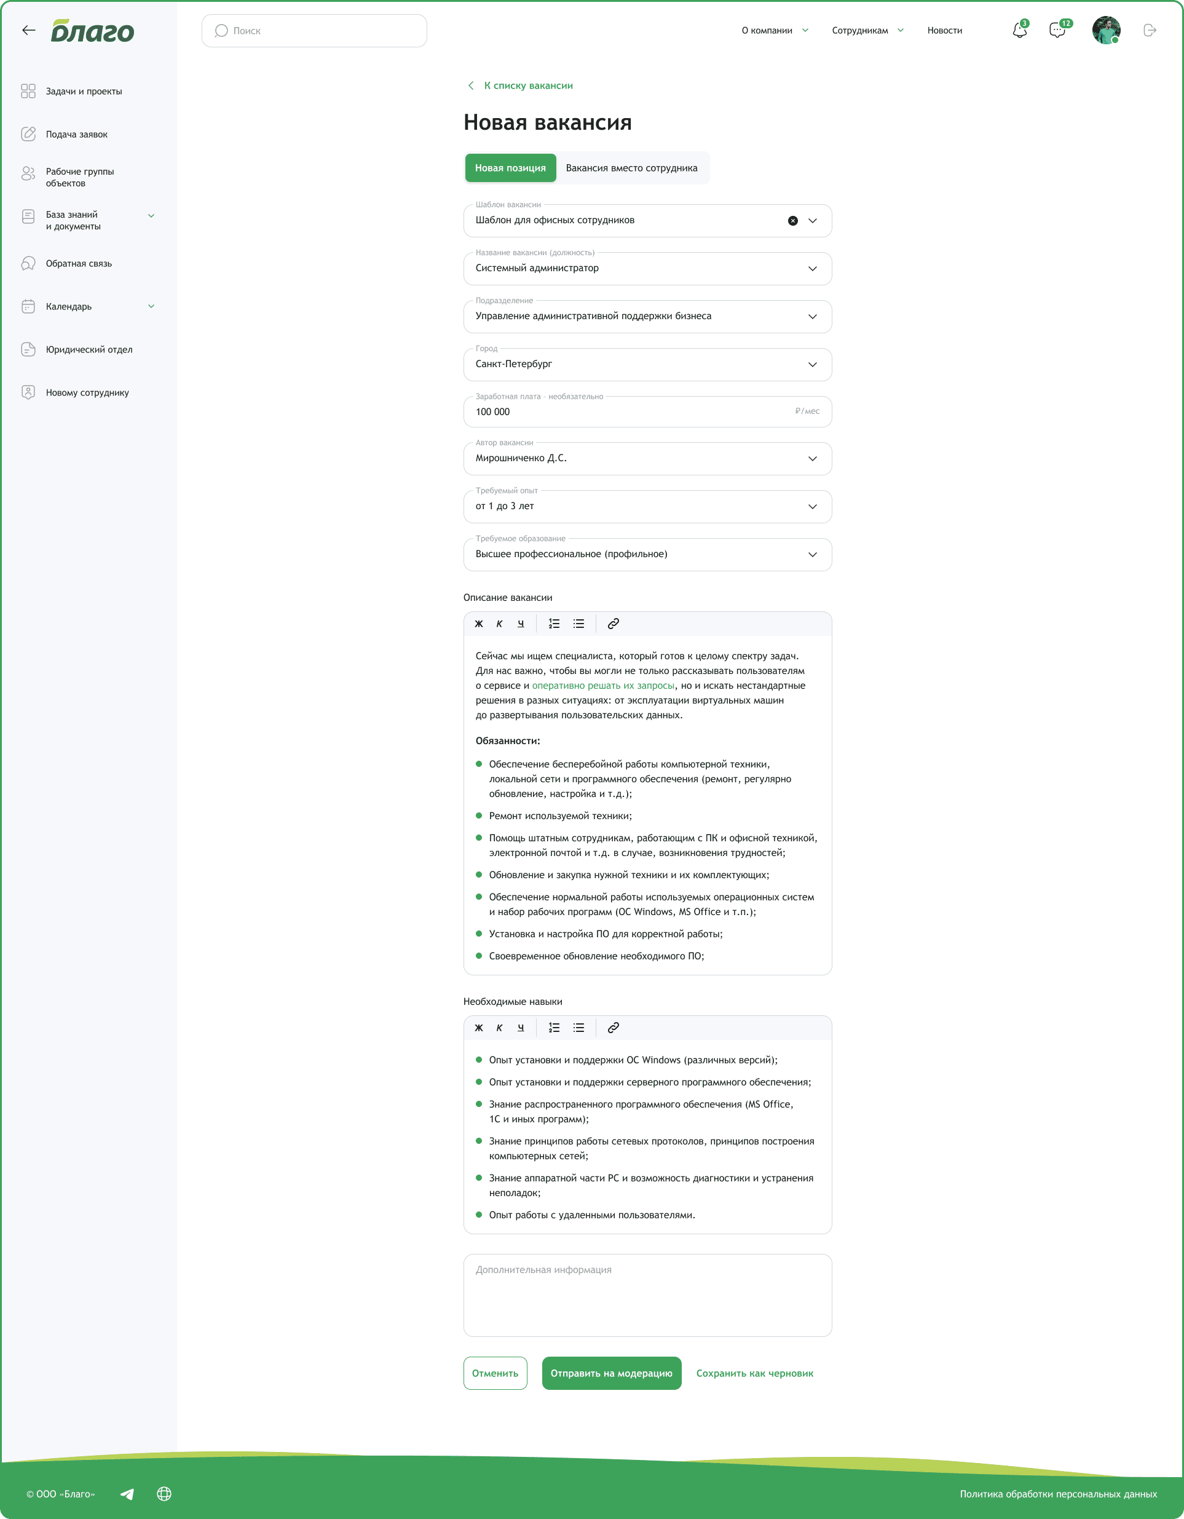Click Отправить на модерацию button
This screenshot has width=1184, height=1519.
611,1374
